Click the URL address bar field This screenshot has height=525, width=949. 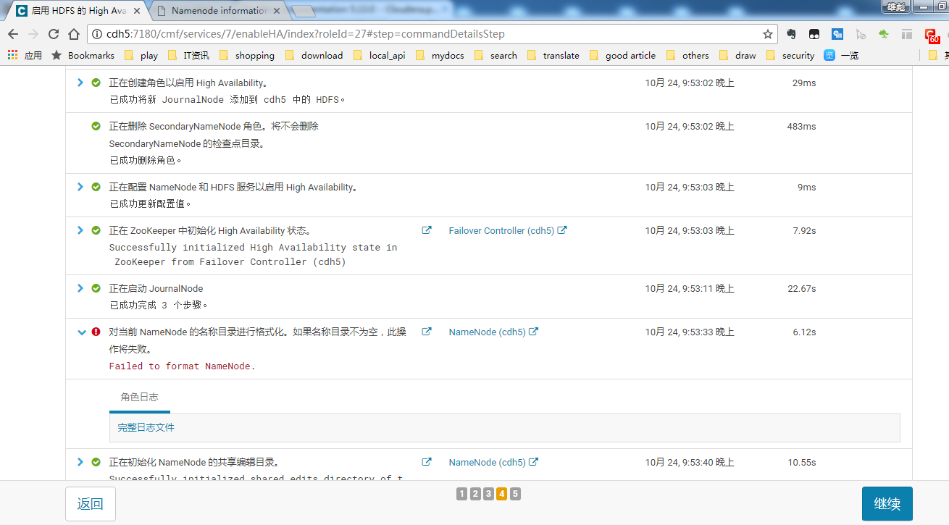[x=432, y=34]
